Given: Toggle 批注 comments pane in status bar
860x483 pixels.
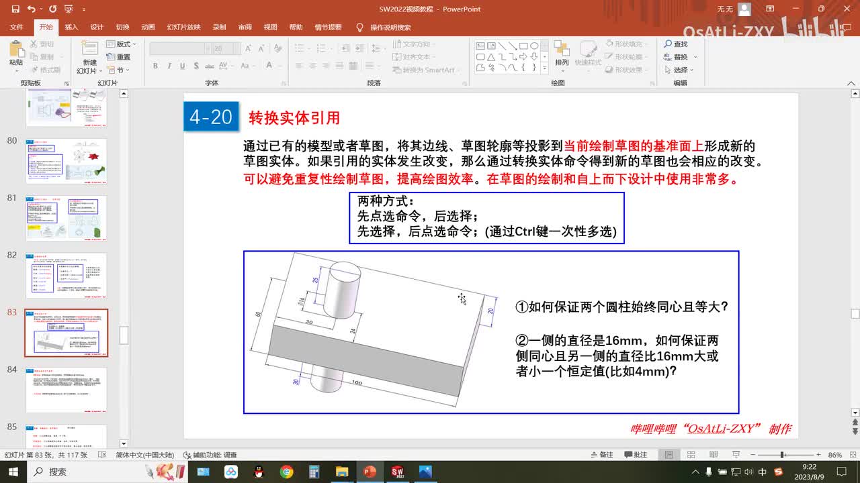Looking at the screenshot, I should tap(636, 455).
